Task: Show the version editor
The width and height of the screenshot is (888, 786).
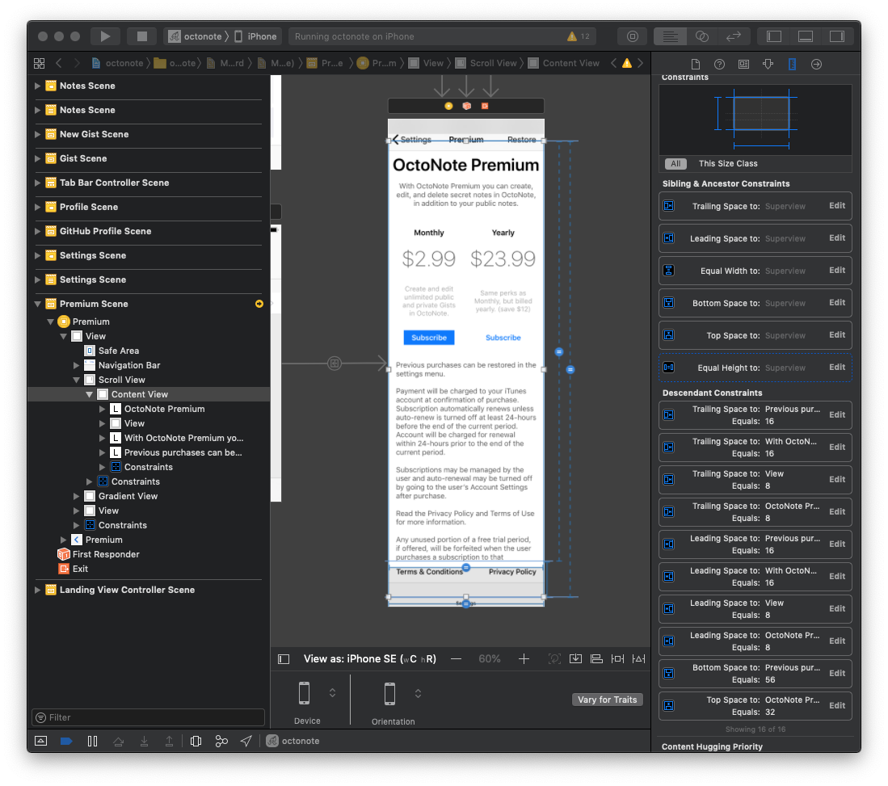Action: pos(734,36)
